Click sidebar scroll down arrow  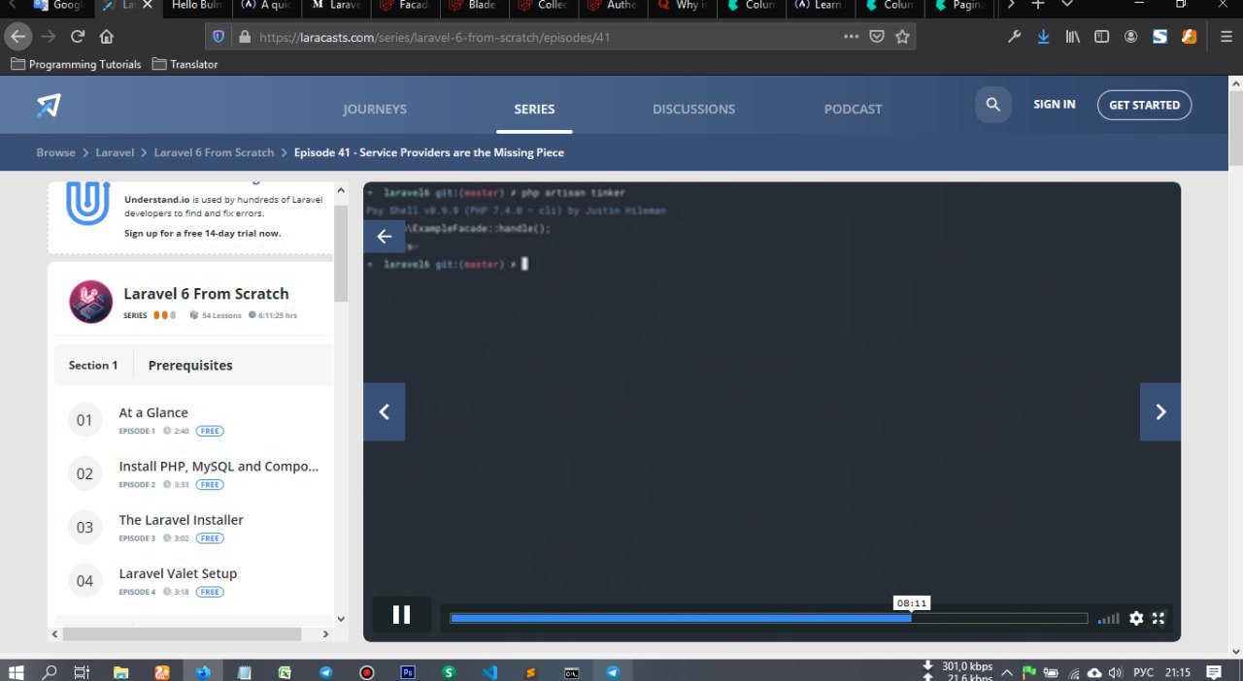pyautogui.click(x=341, y=618)
